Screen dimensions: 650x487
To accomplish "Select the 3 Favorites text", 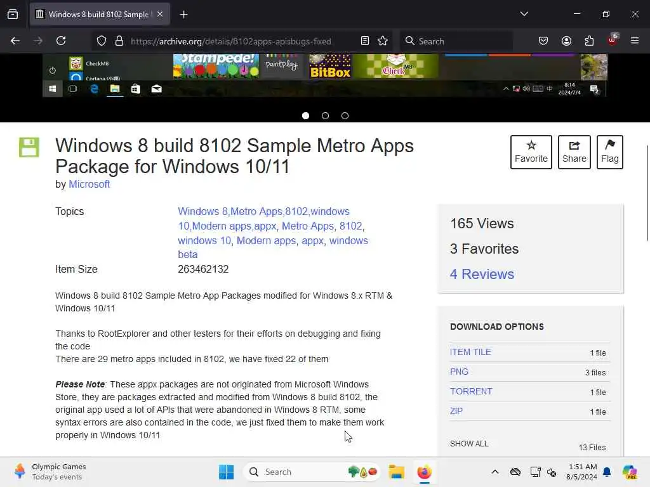I will (484, 249).
